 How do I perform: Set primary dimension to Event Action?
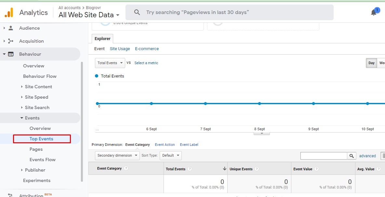[x=165, y=145]
